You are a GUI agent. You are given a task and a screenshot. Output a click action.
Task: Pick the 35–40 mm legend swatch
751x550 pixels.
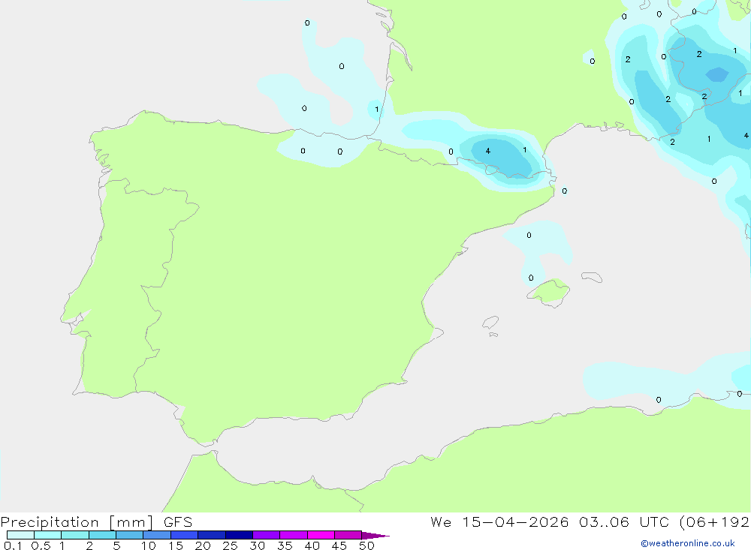pos(293,535)
